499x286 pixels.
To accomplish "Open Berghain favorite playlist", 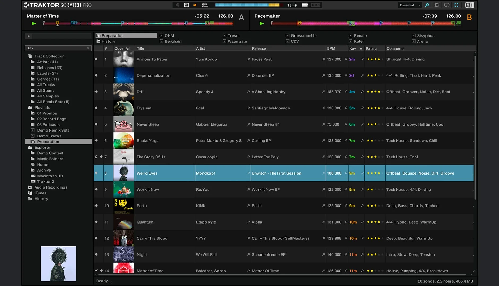I will tap(170, 41).
